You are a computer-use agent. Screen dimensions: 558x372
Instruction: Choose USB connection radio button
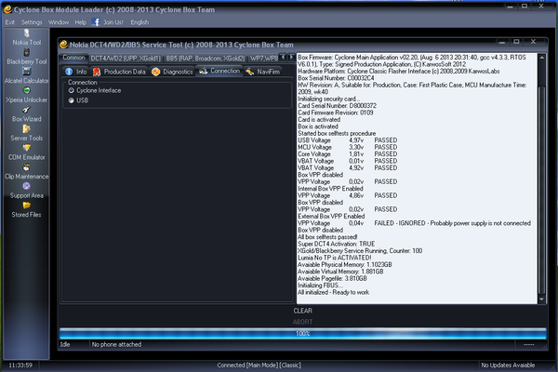tap(72, 100)
